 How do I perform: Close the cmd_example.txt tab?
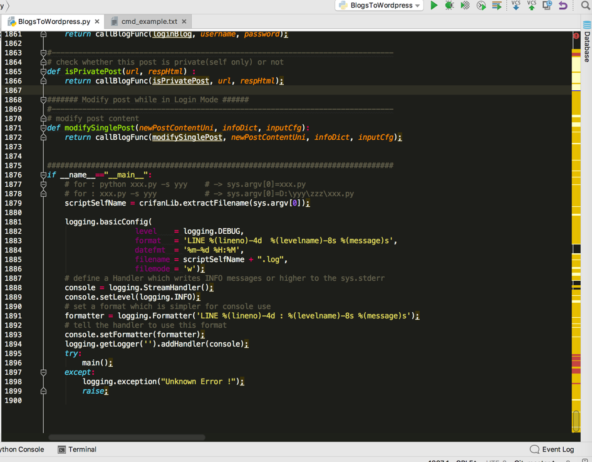[184, 21]
